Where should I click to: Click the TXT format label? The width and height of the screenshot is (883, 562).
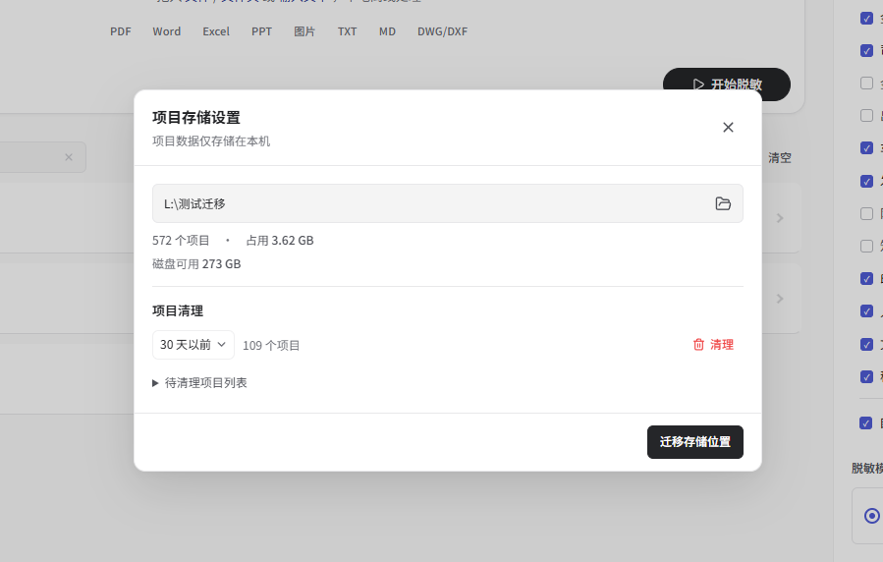coord(347,31)
